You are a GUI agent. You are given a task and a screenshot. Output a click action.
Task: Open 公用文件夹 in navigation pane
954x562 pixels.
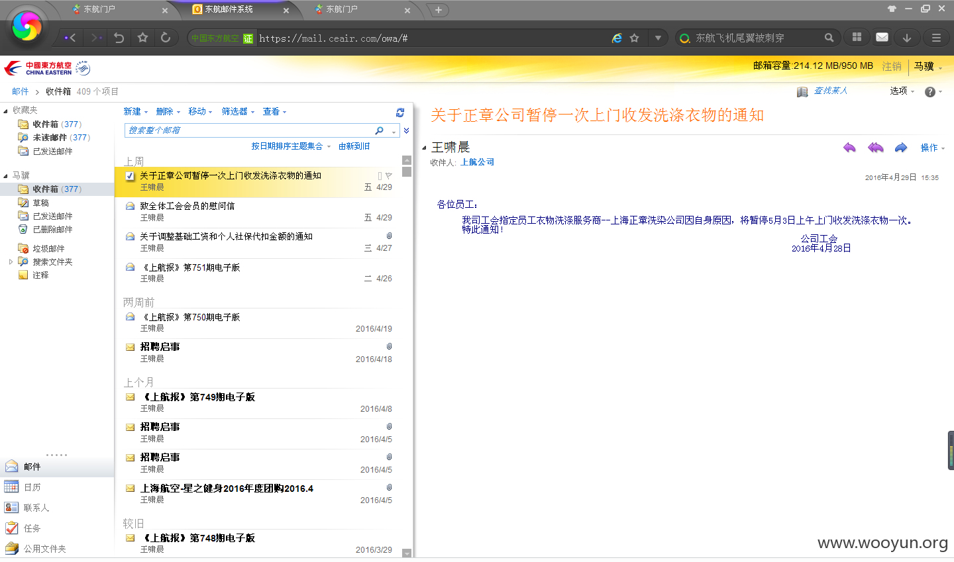click(x=57, y=549)
